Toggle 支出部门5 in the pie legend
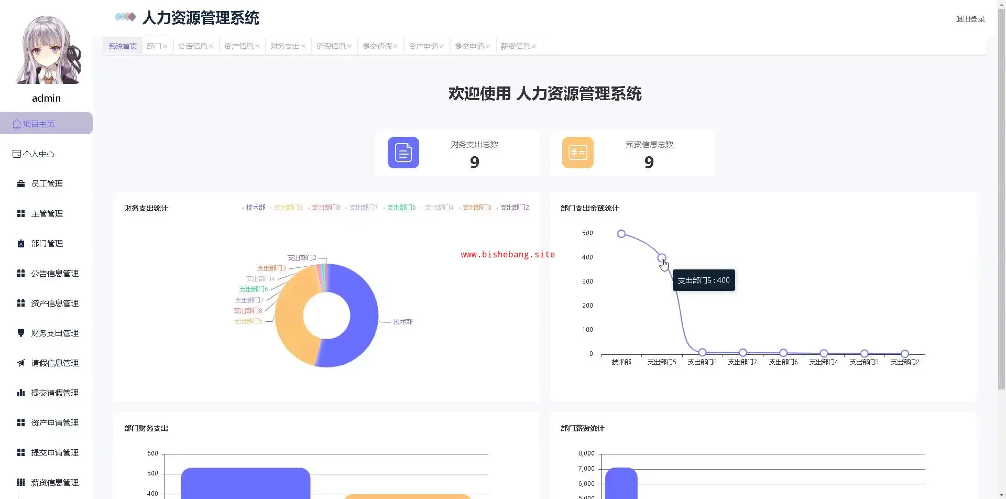Screen dimensions: 1006x499 click(x=287, y=208)
